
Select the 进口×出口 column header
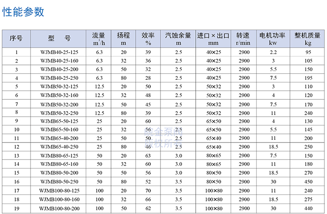[213, 39]
